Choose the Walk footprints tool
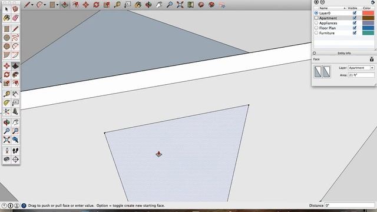This screenshot has width=377, height=212. (x=15, y=151)
